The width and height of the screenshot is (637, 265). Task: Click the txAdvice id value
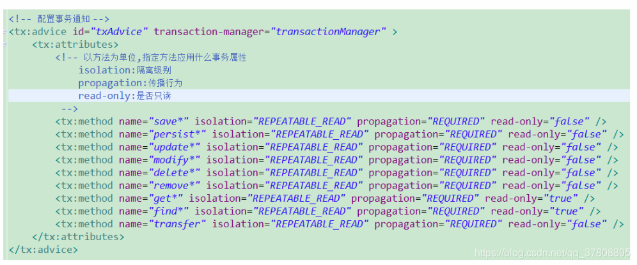click(120, 32)
